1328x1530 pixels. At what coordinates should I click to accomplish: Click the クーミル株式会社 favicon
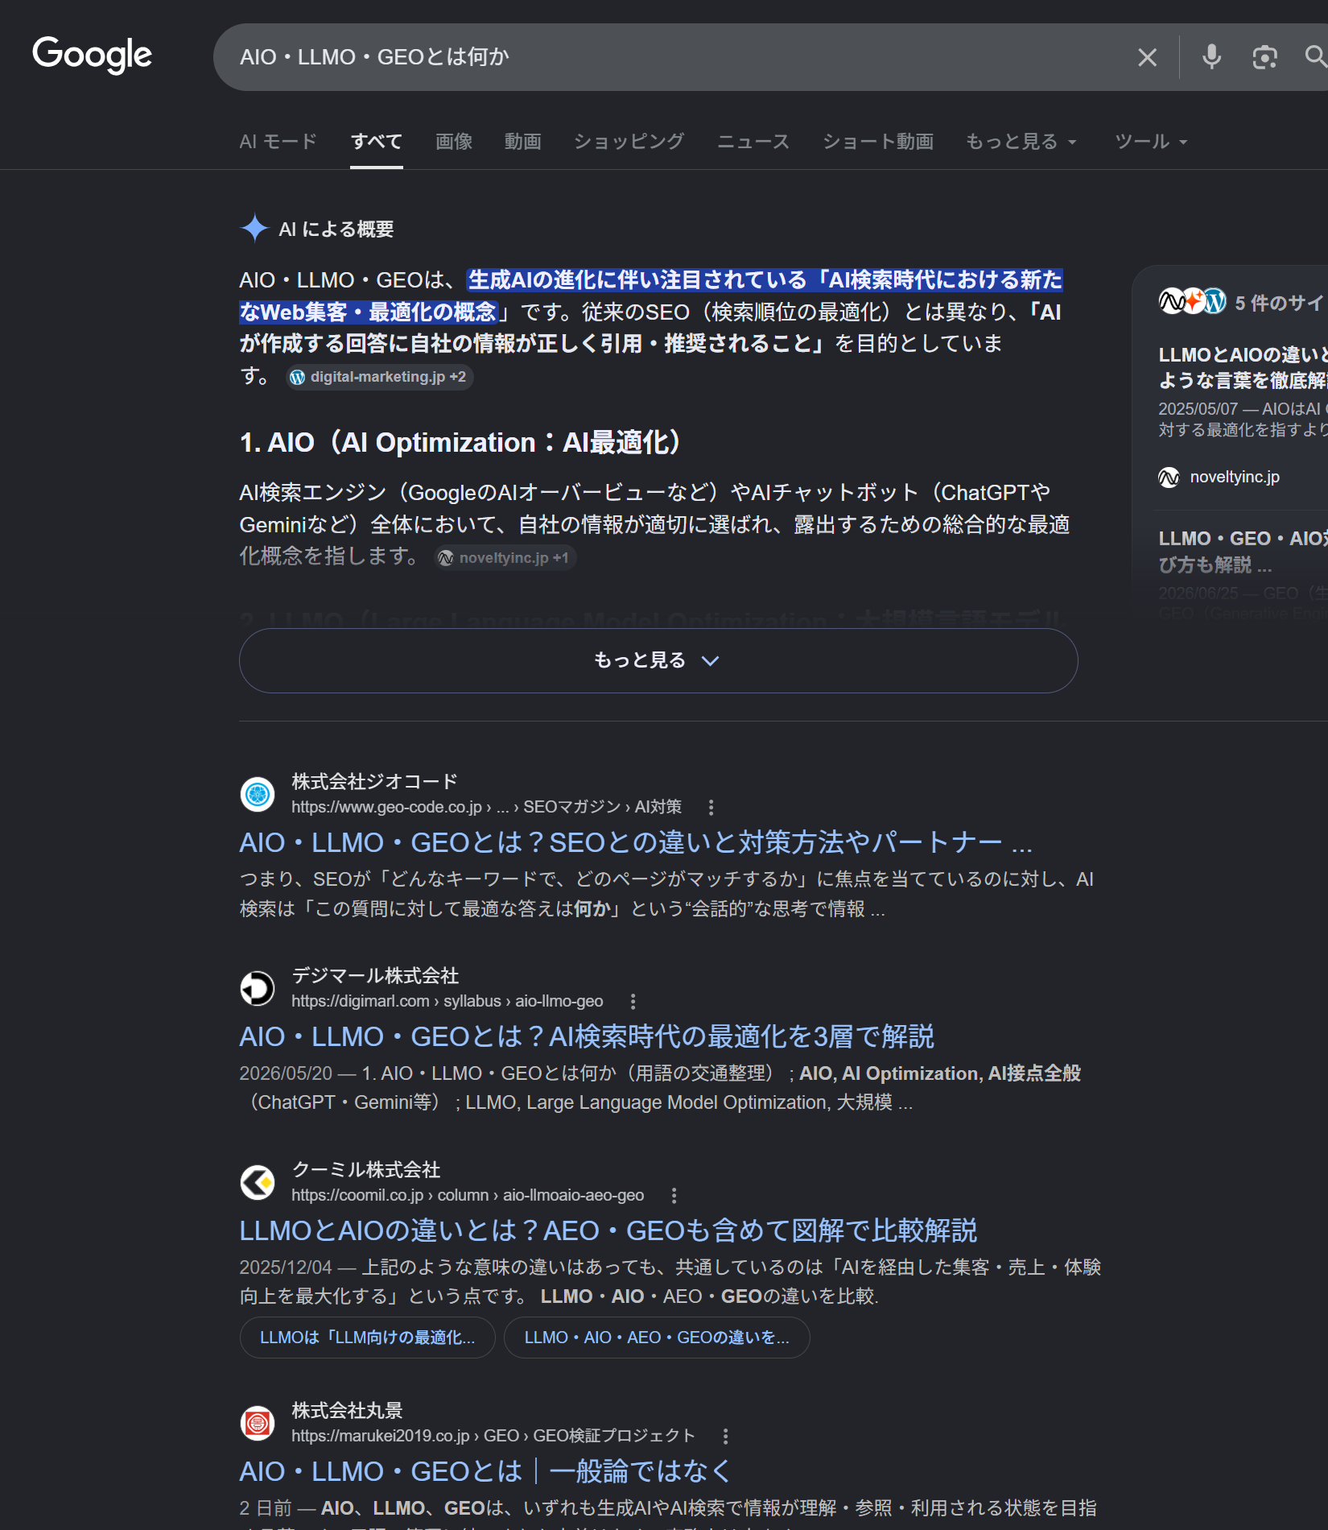coord(258,1182)
